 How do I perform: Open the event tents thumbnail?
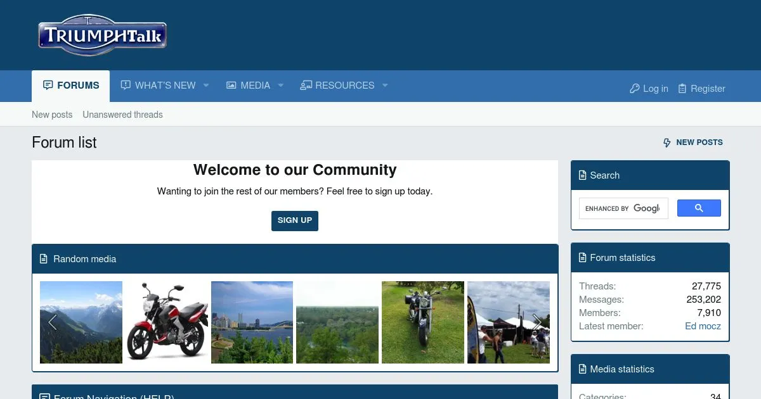[509, 322]
